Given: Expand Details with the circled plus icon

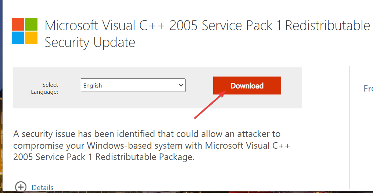Looking at the screenshot, I should click(21, 187).
